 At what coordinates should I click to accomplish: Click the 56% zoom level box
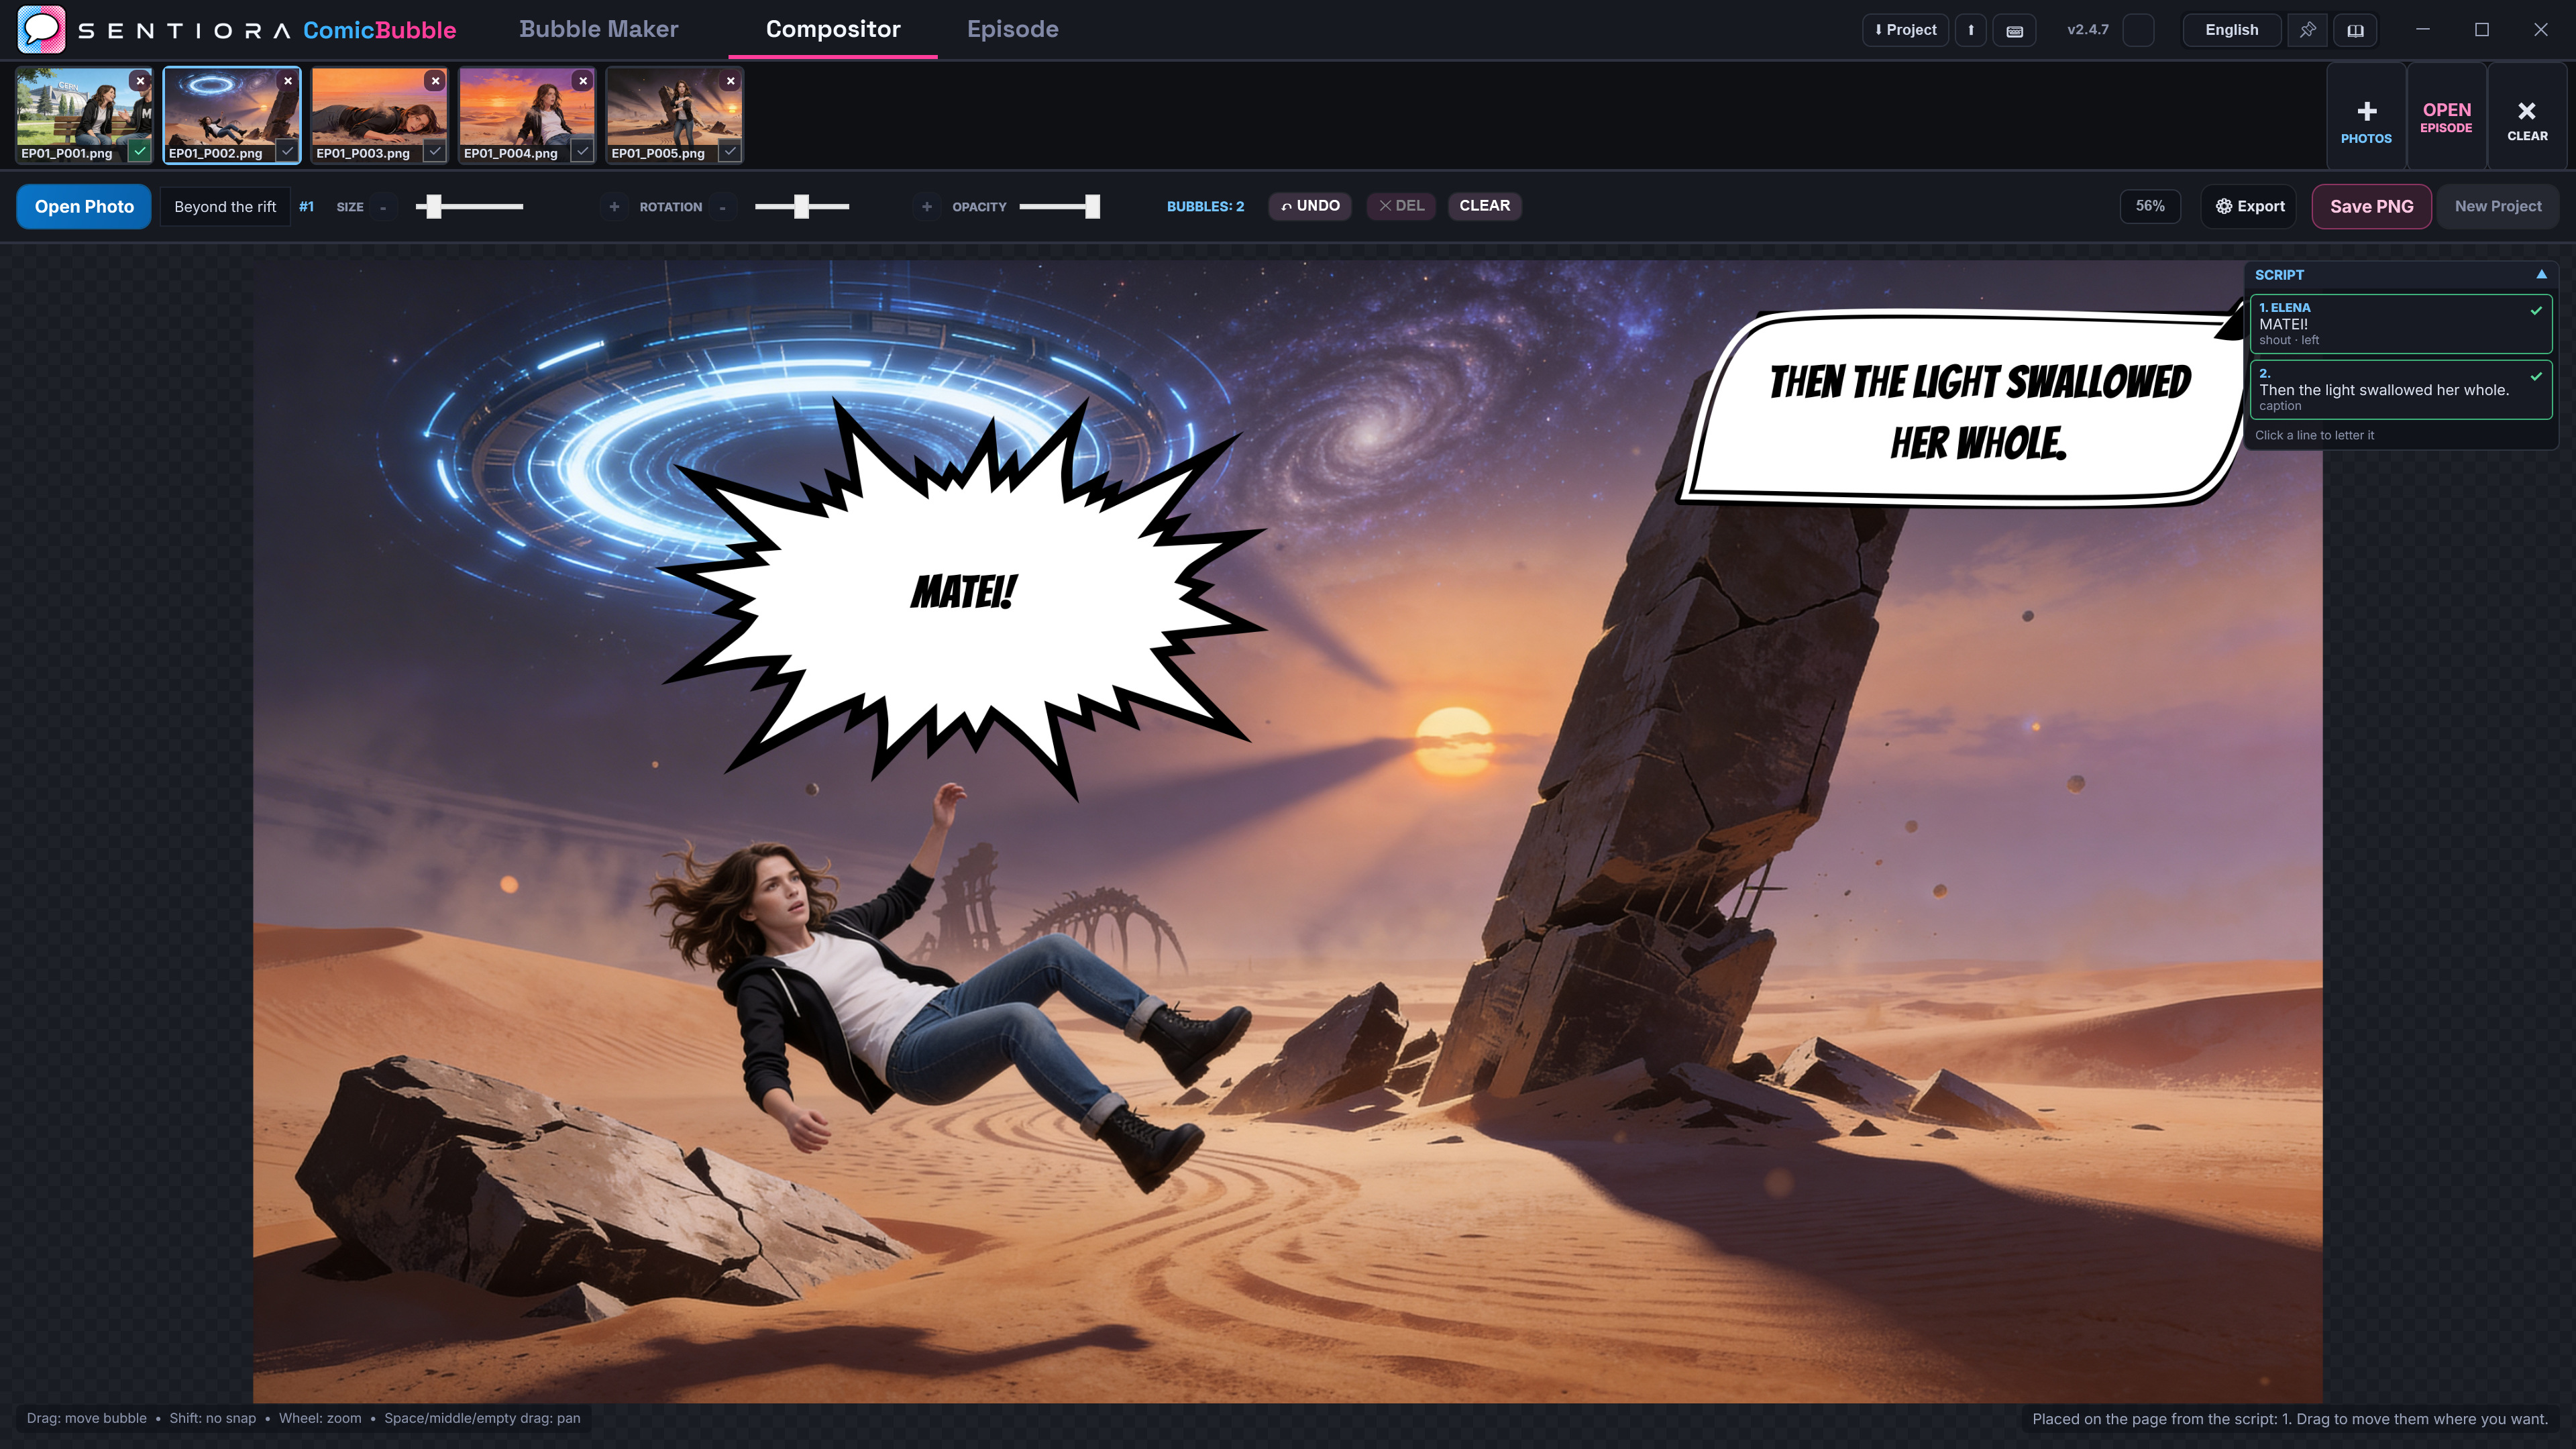[x=2150, y=206]
